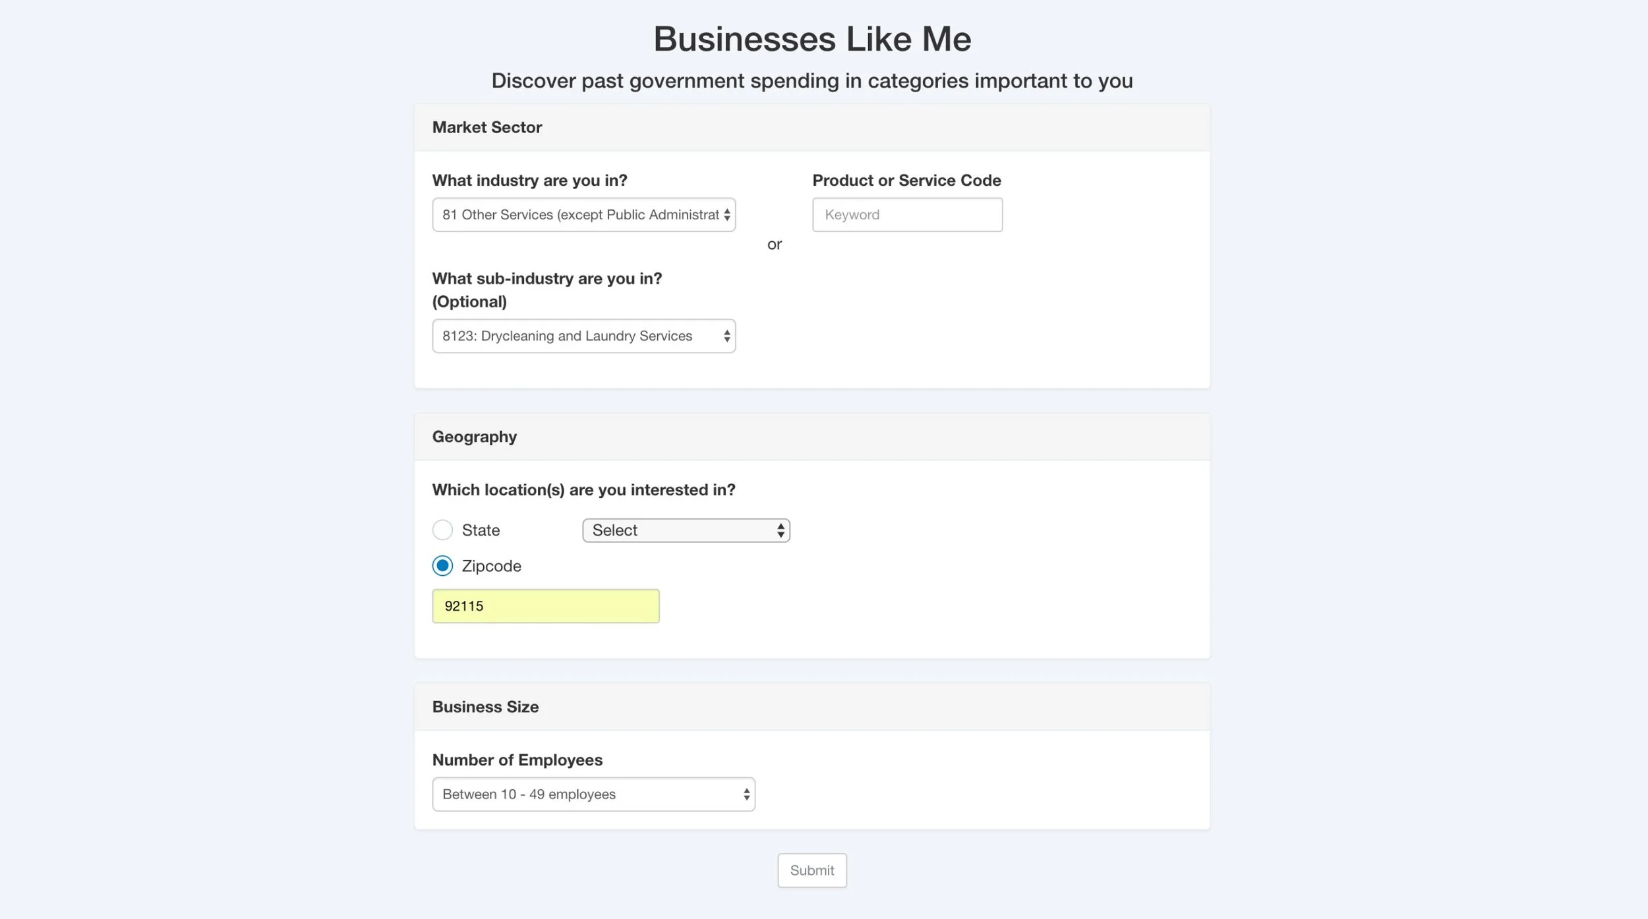
Task: Click the Geography panel header
Action: 812,437
